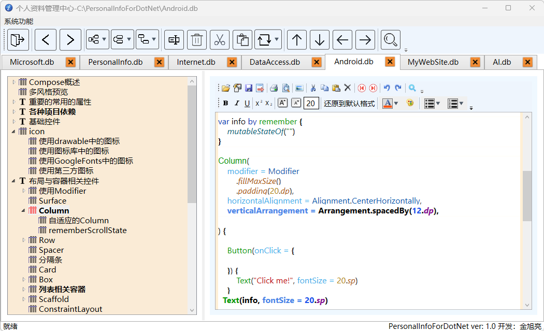
Task: Open search with the large magnifier icon
Action: [x=390, y=40]
